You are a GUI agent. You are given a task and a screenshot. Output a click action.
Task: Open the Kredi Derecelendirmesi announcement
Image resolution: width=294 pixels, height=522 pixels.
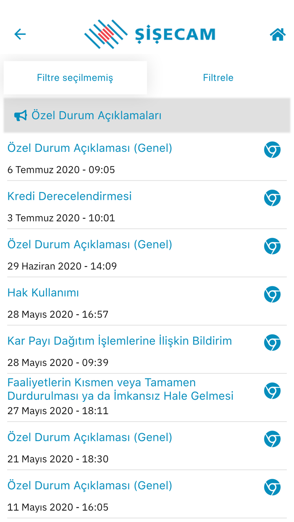pyautogui.click(x=69, y=196)
